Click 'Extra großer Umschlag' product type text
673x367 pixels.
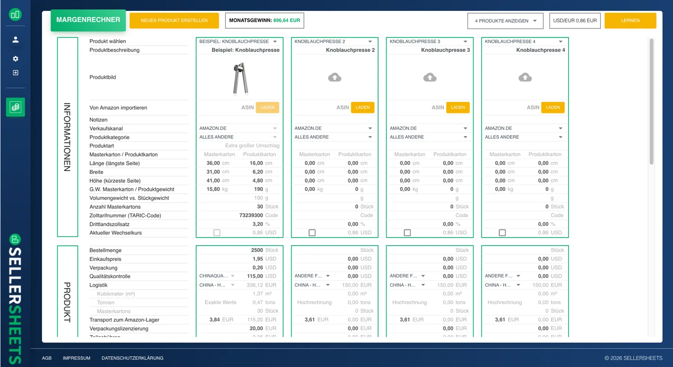pyautogui.click(x=252, y=146)
